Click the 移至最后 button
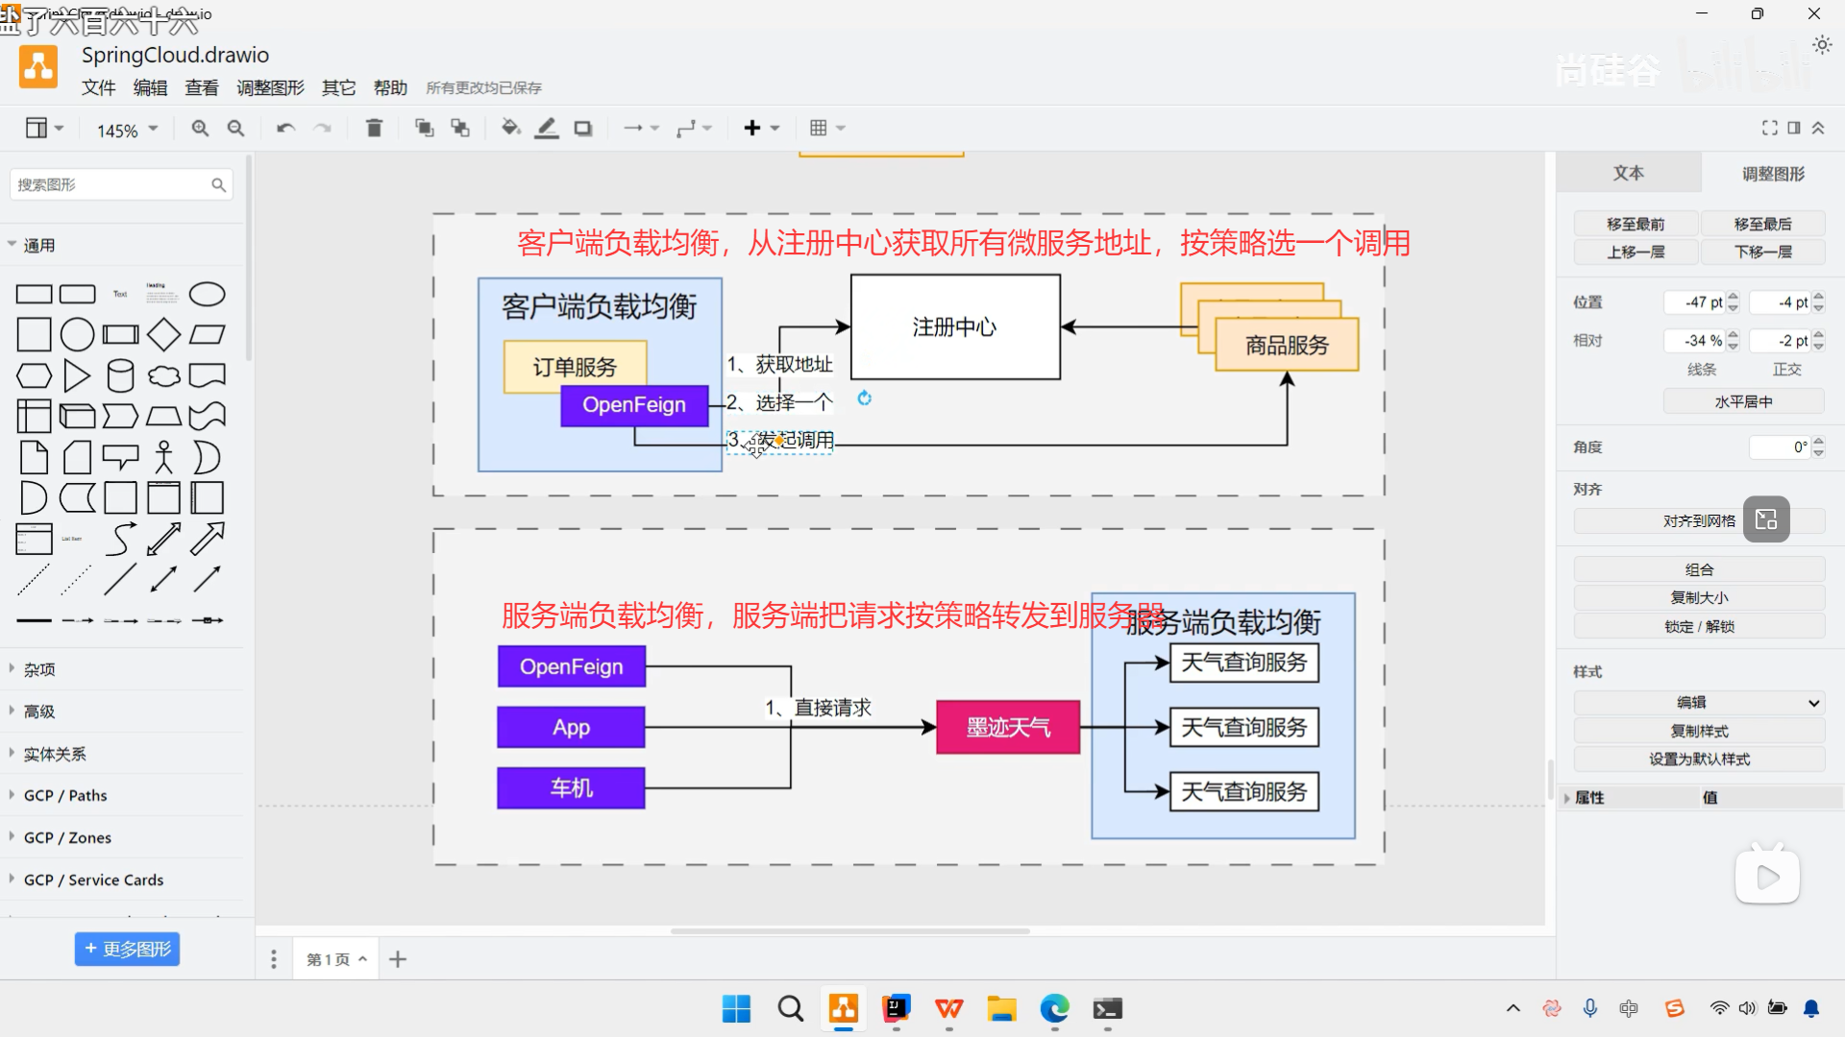This screenshot has width=1845, height=1037. coord(1762,224)
